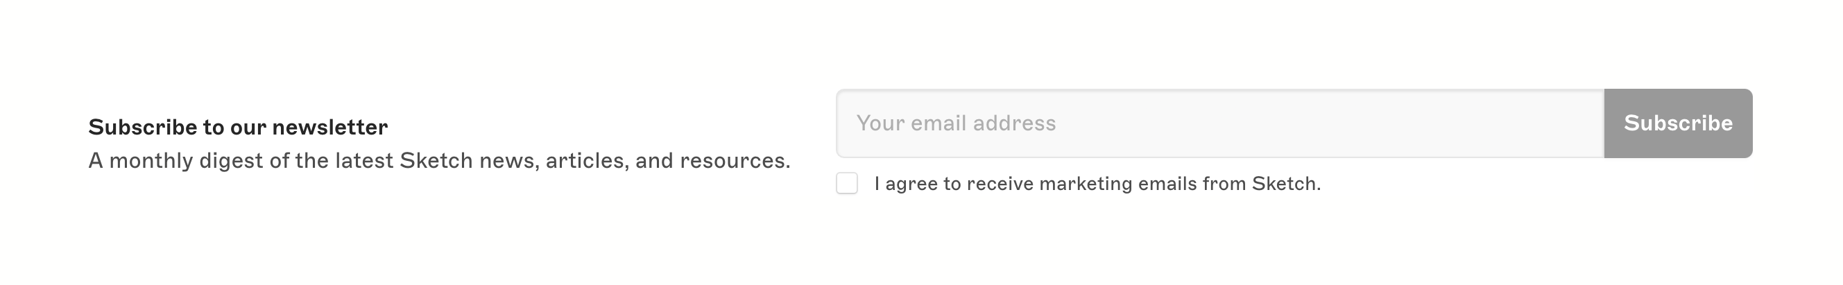This screenshot has width=1843, height=285.
Task: Toggle the square checkbox beside "I agree"
Action: coord(846,183)
